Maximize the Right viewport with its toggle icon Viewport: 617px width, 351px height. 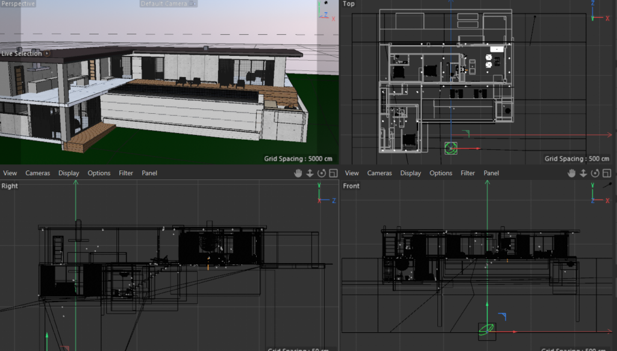(333, 173)
